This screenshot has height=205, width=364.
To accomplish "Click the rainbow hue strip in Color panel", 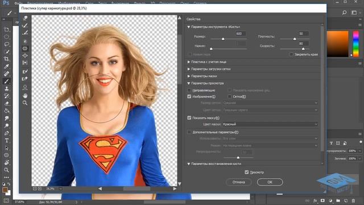I will point(356,44).
